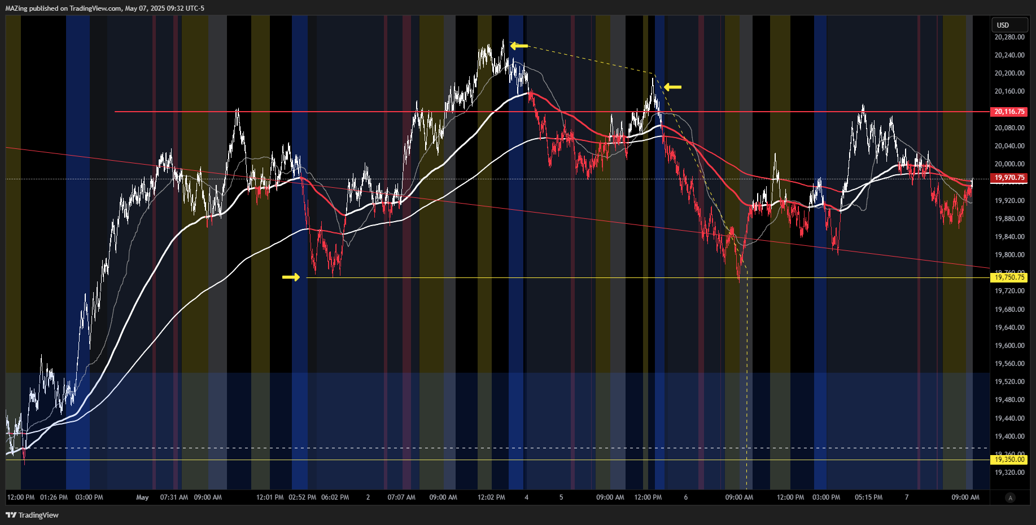This screenshot has width=1036, height=525.
Task: Click the 19,560.00 price axis value
Action: click(x=1009, y=364)
